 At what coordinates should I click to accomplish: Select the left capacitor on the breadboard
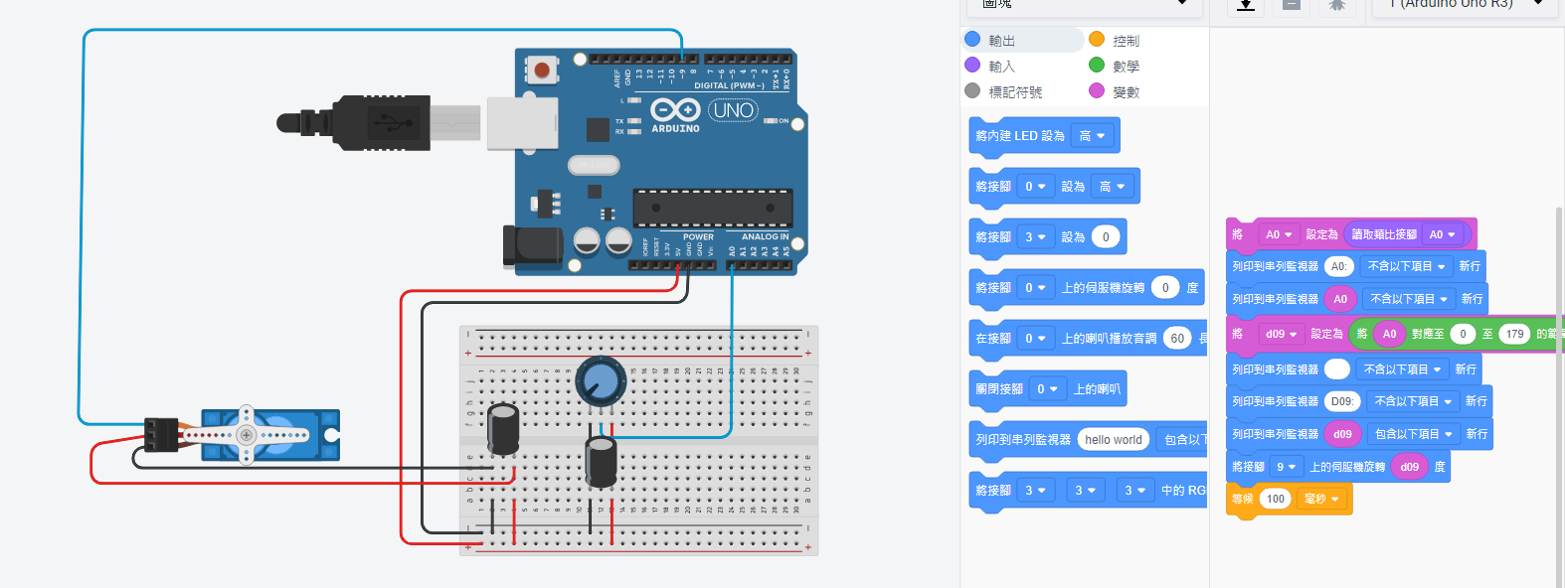click(503, 428)
